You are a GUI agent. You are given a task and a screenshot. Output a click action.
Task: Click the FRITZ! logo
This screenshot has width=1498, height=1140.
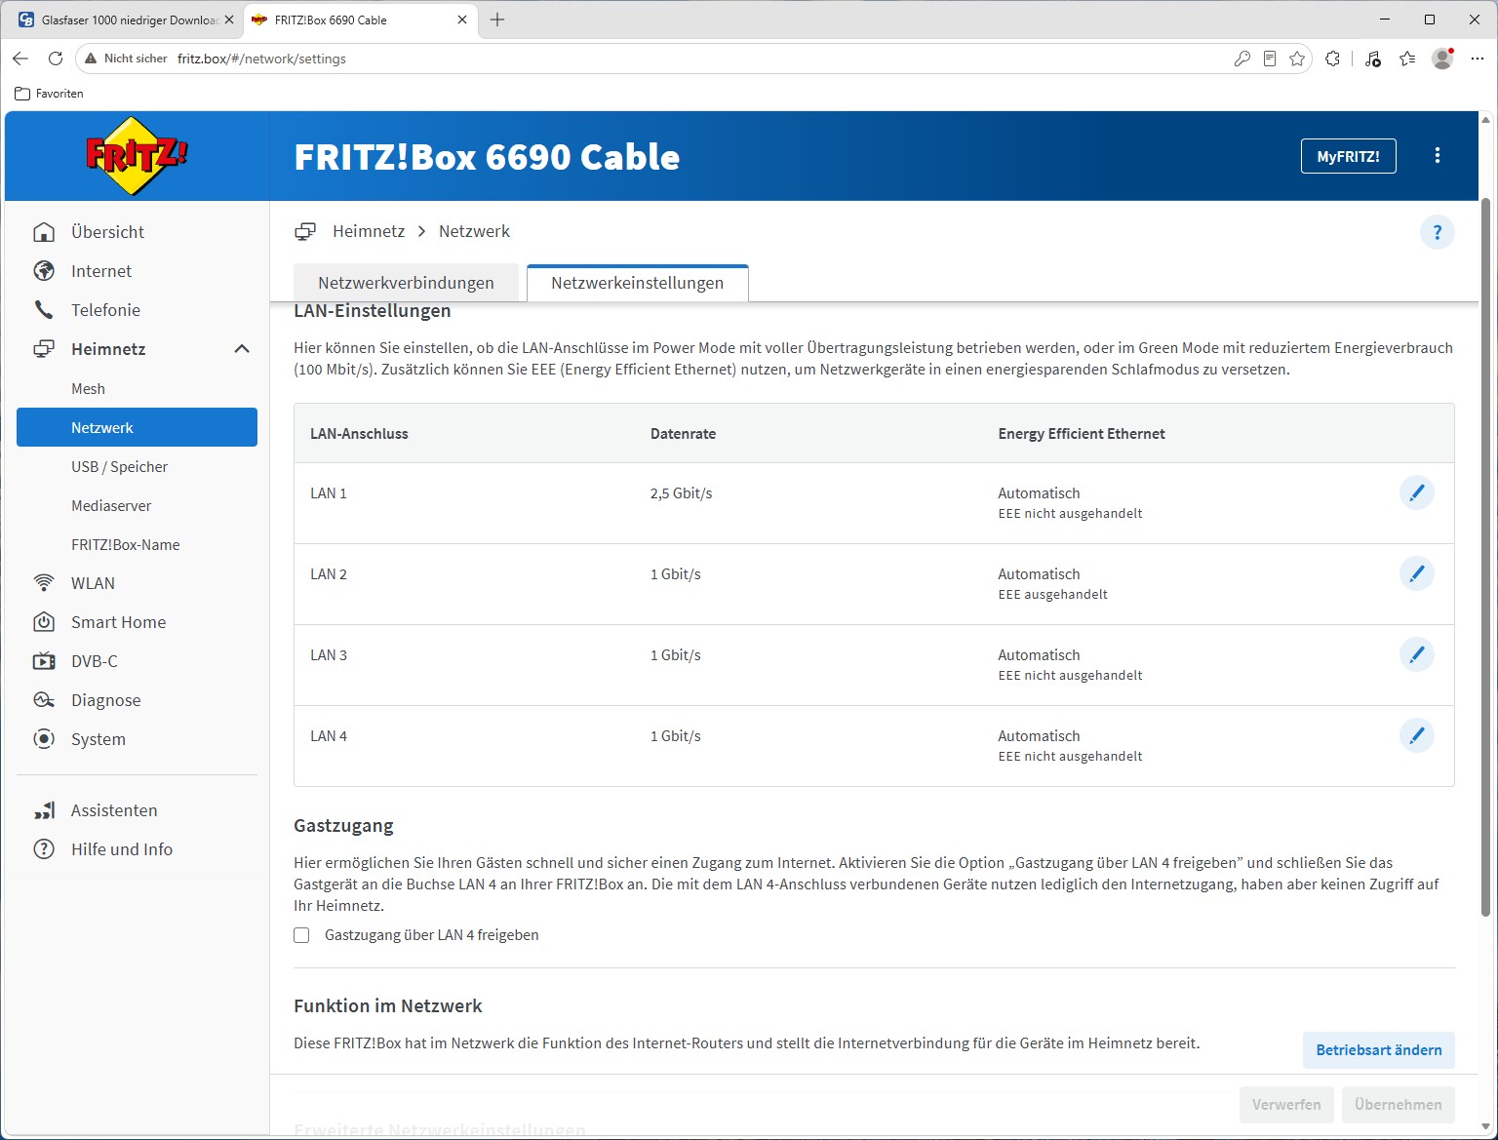pos(137,156)
